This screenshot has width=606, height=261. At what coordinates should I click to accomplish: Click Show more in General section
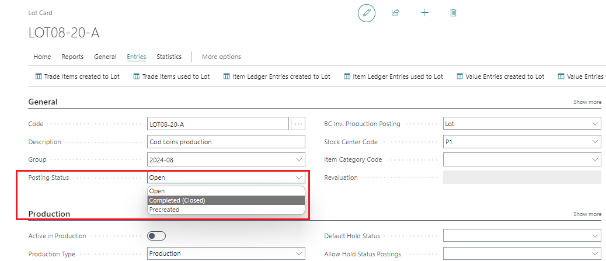coord(587,102)
